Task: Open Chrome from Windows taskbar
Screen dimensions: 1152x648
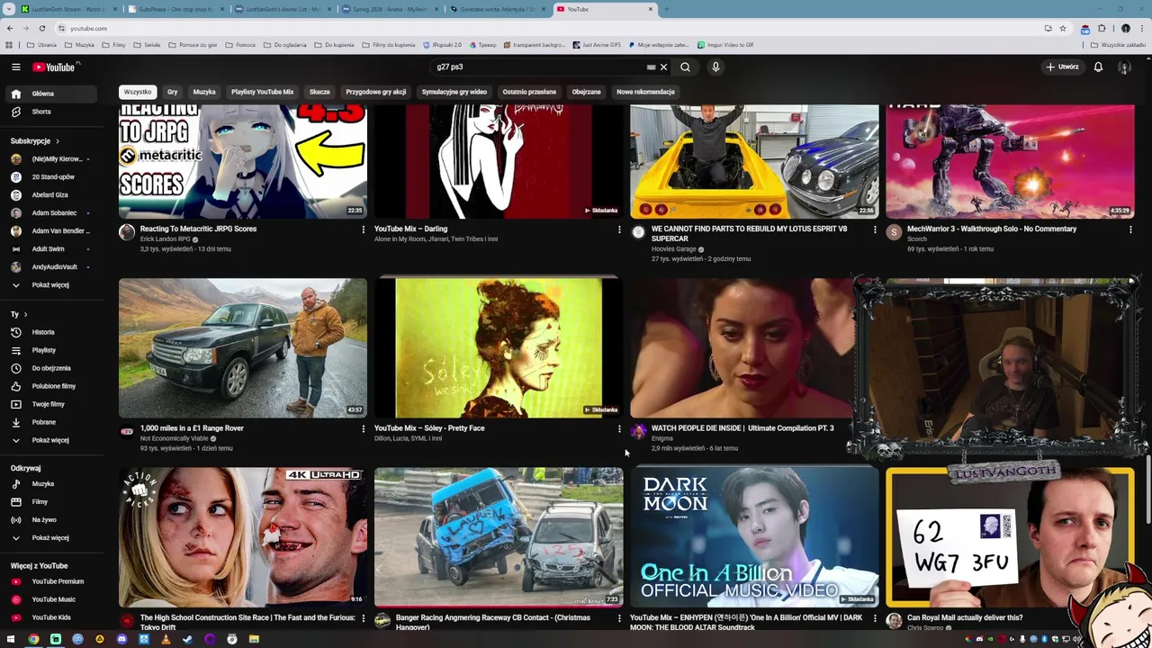Action: pyautogui.click(x=33, y=639)
